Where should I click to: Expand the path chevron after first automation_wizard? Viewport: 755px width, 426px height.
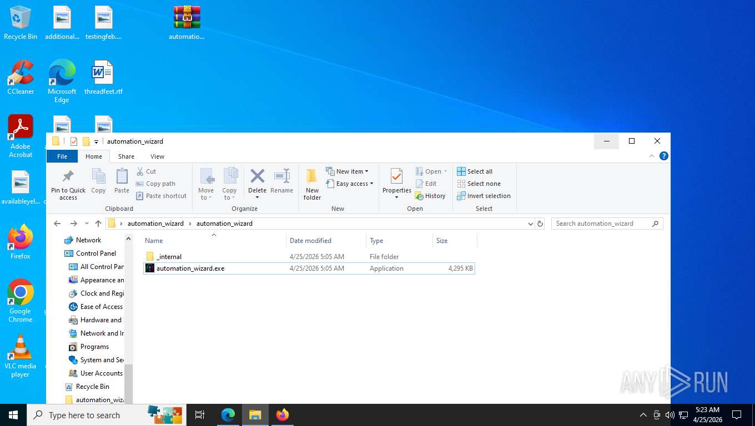[x=190, y=224]
